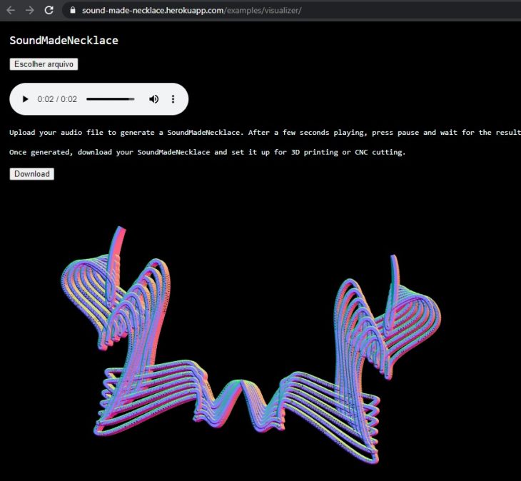Open the audio player three-dot options
The height and width of the screenshot is (481, 521).
coord(173,99)
